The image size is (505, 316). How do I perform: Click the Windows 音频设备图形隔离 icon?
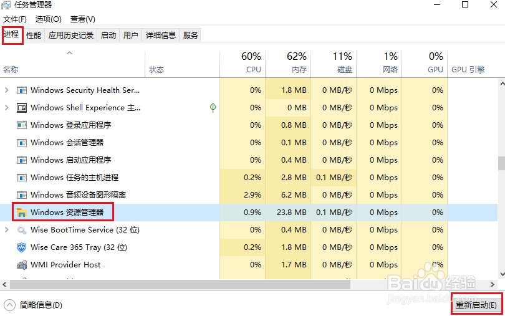[22, 195]
